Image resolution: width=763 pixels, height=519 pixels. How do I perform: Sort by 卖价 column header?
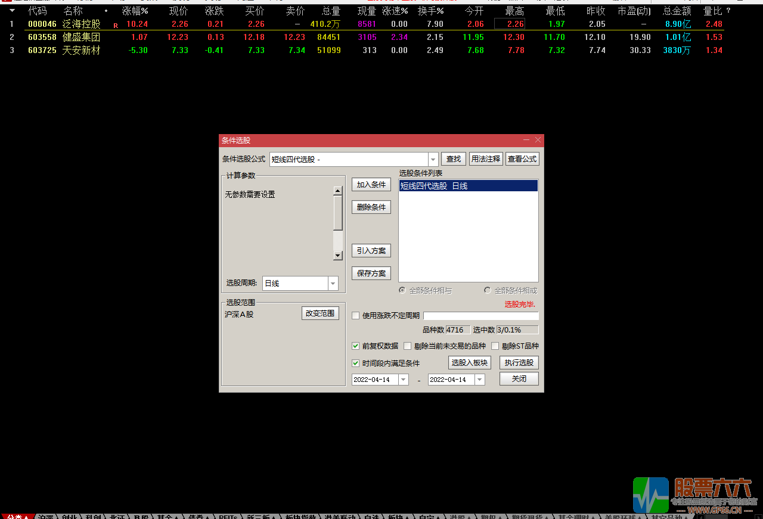click(x=296, y=11)
